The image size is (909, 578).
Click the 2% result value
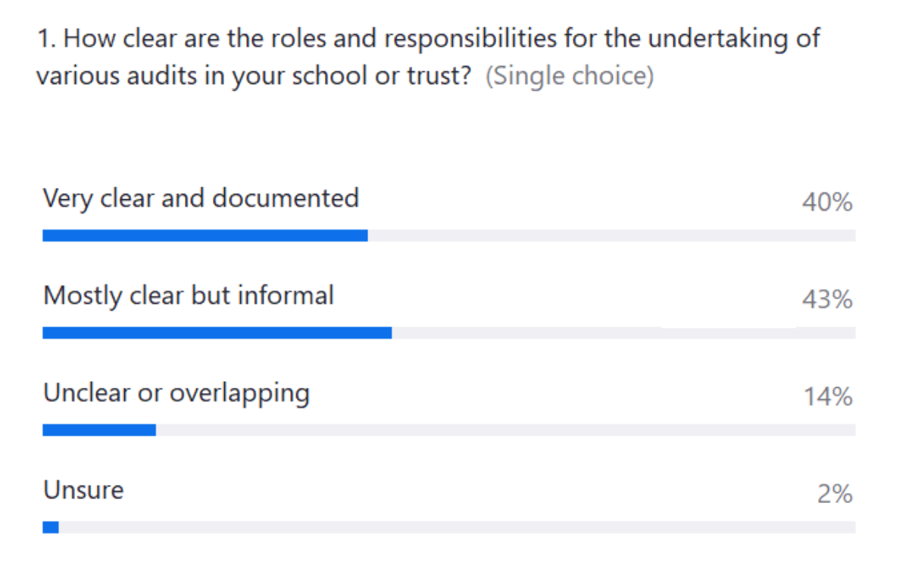coord(834,494)
